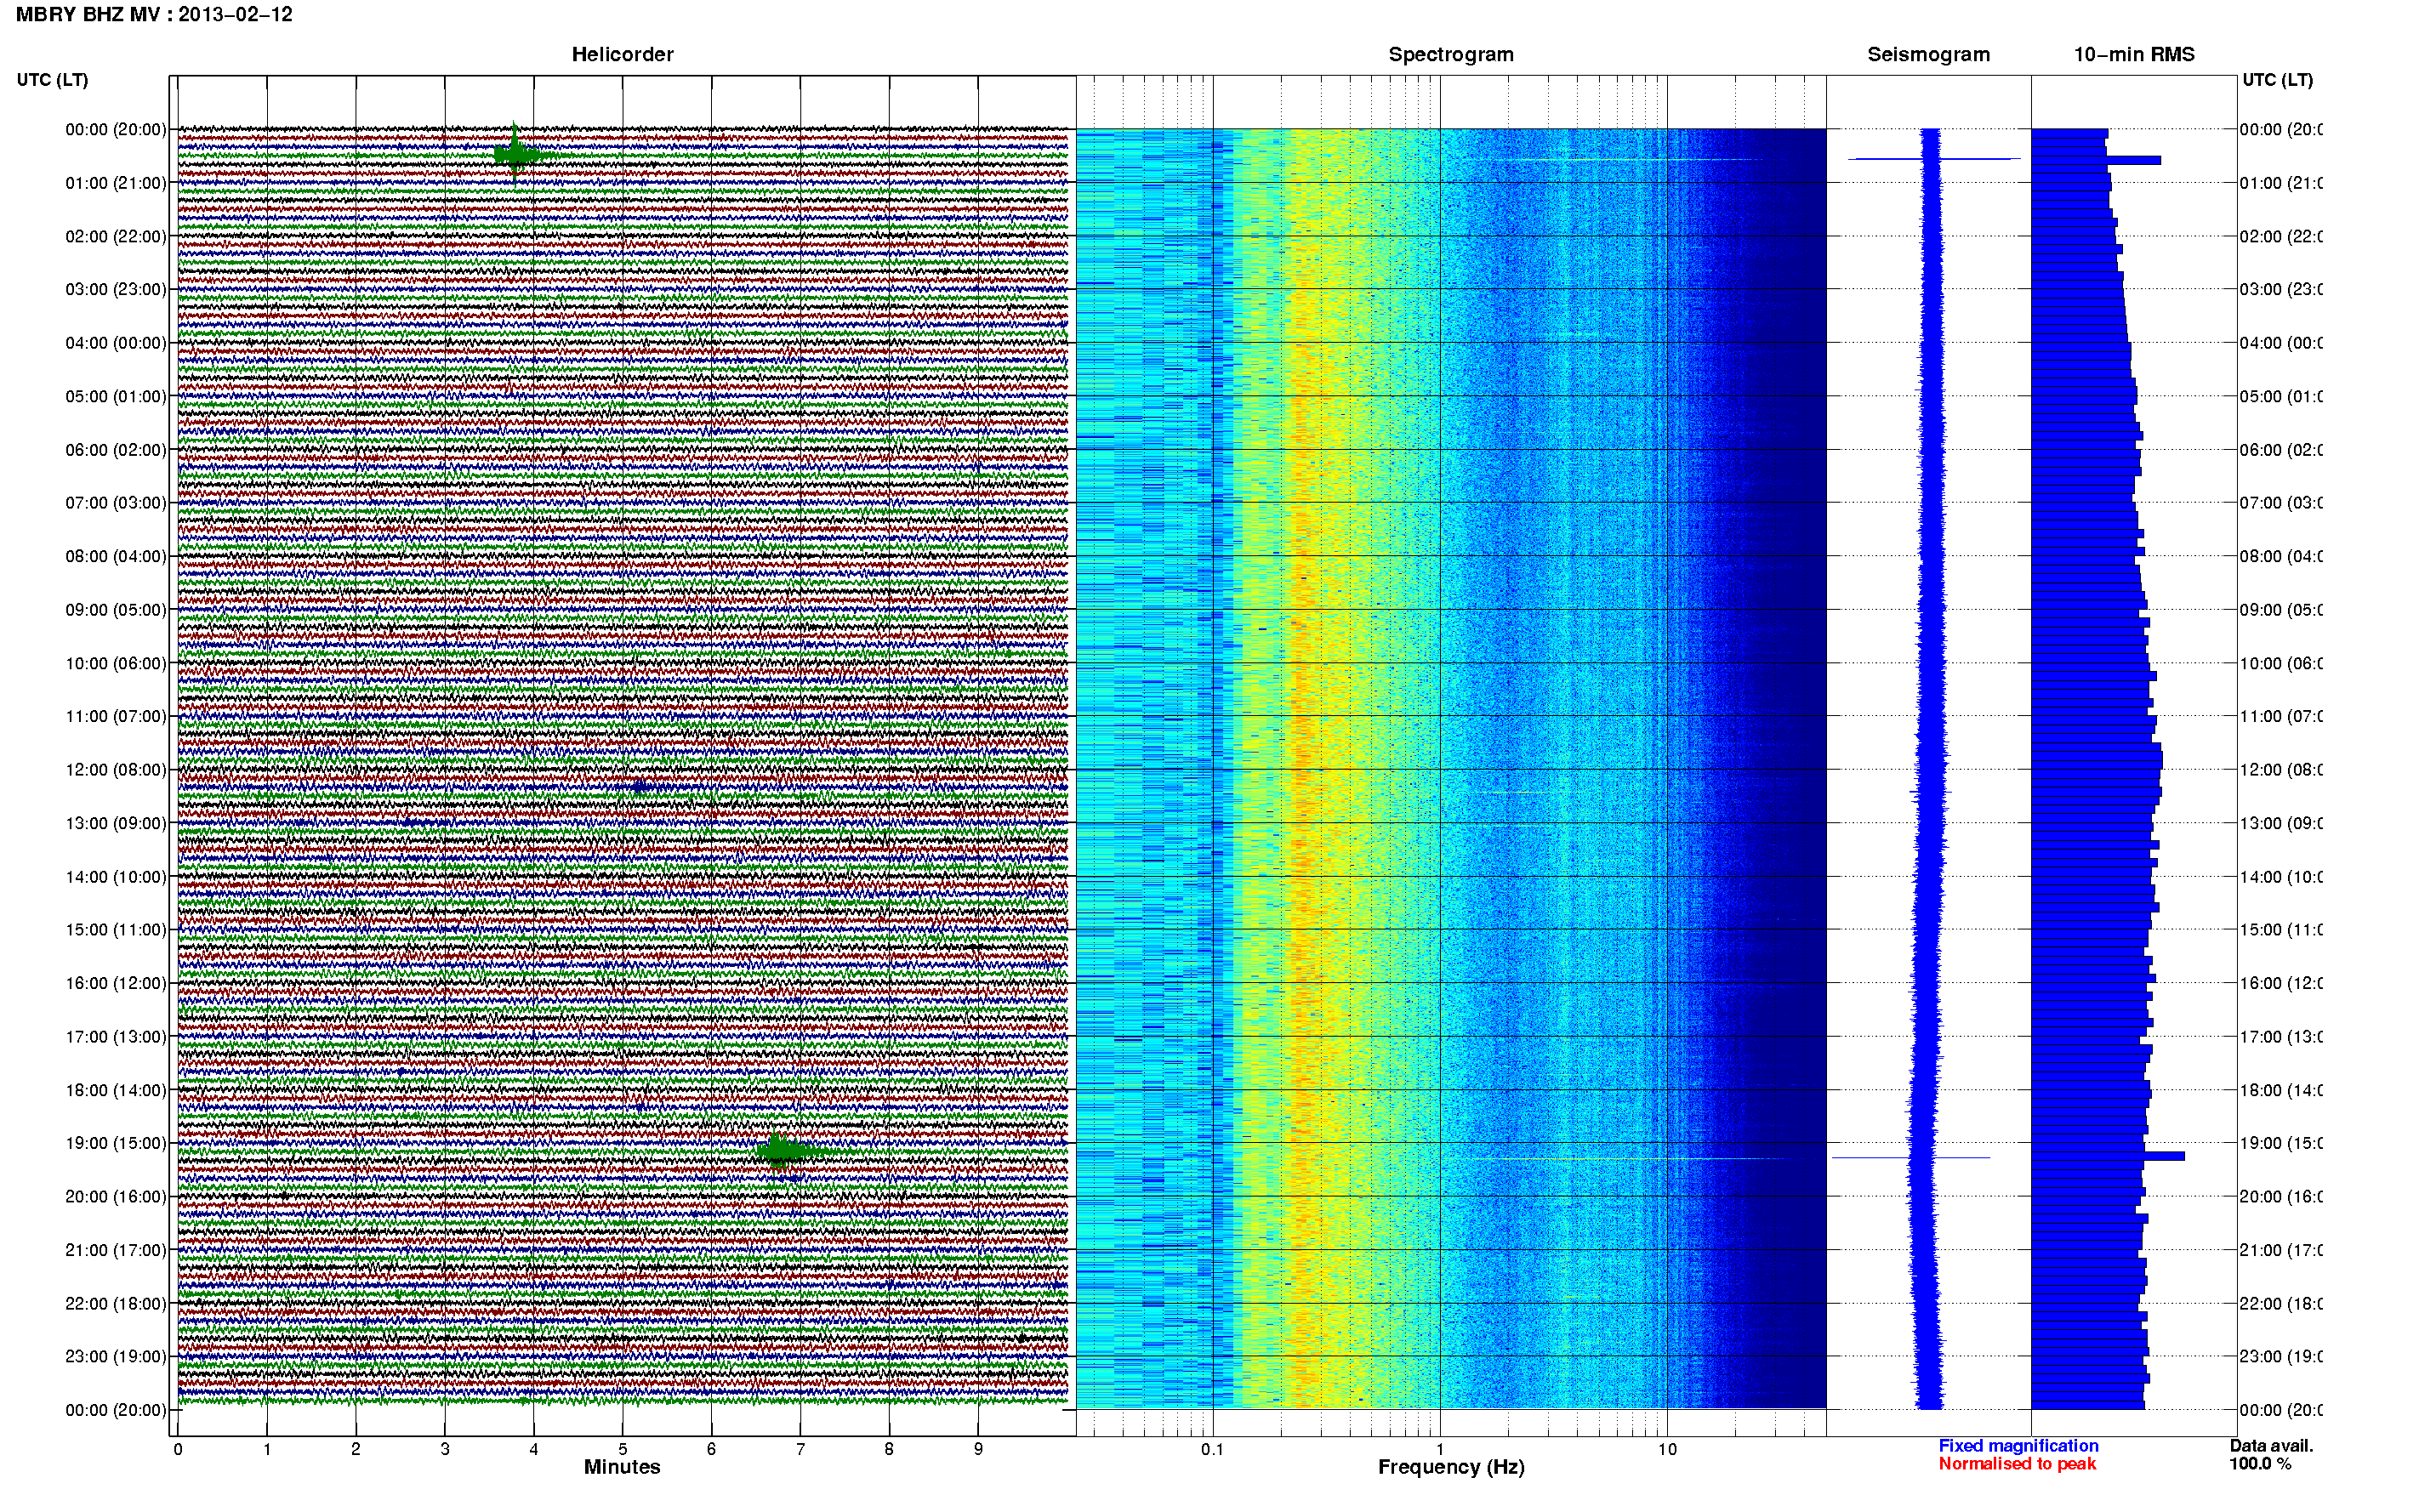This screenshot has height=1512, width=2419.
Task: Click the left time label '21:00 (17:00)'
Action: tap(116, 1250)
